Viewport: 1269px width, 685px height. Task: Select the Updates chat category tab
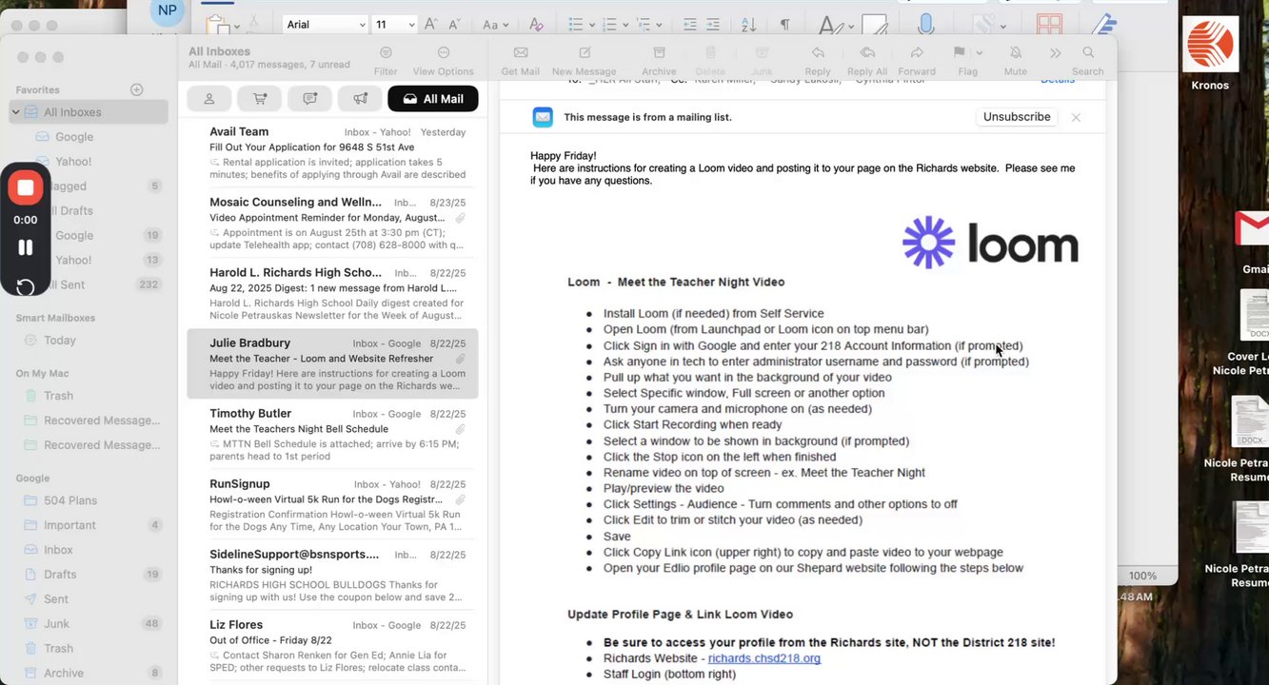pos(309,99)
